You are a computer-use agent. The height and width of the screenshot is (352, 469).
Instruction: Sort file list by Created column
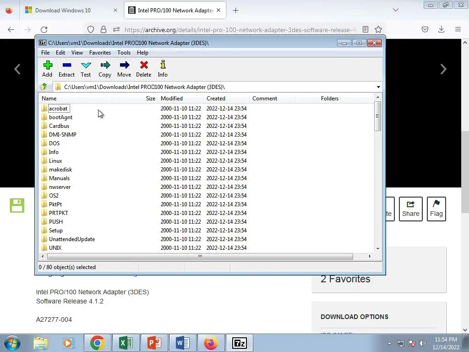[x=226, y=99]
